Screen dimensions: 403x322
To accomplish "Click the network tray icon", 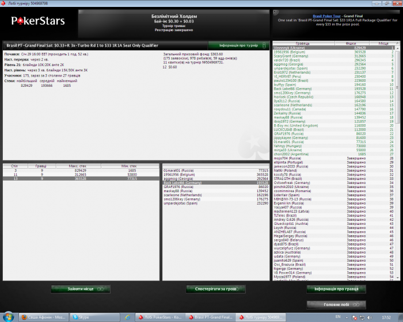I will [x=362, y=317].
